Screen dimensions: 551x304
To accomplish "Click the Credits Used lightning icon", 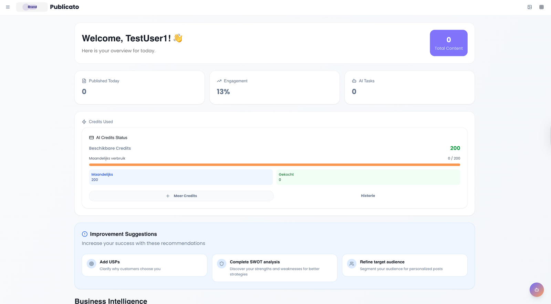I will pos(84,122).
